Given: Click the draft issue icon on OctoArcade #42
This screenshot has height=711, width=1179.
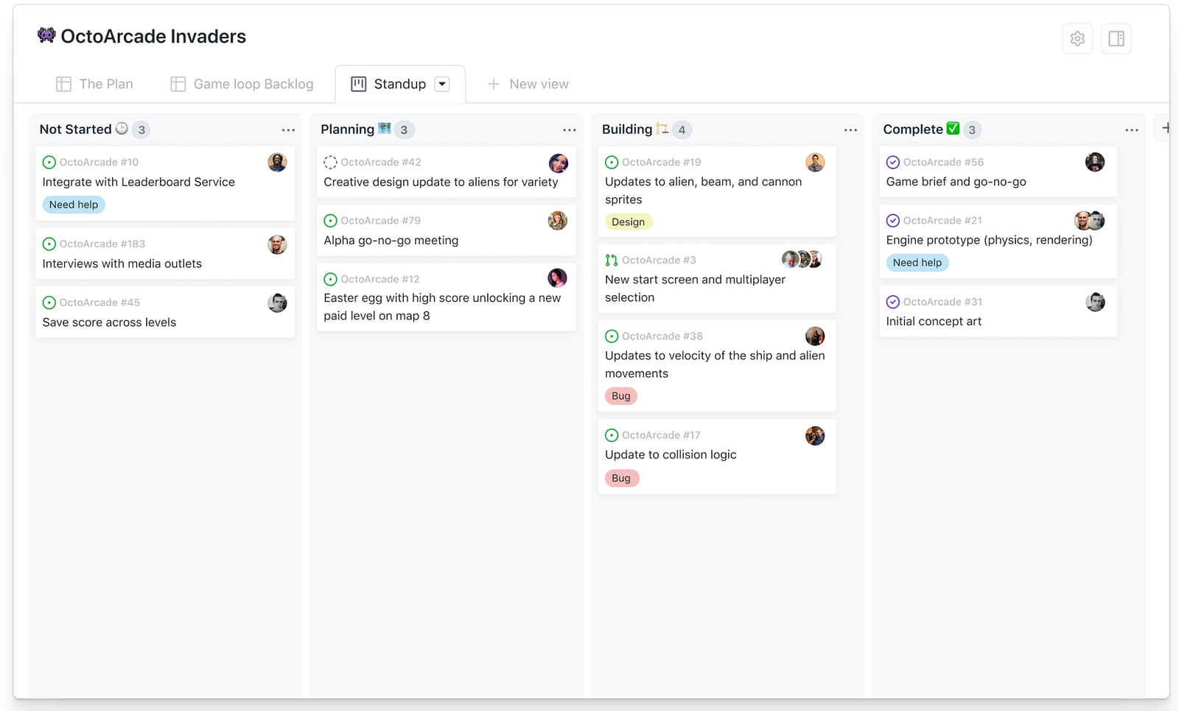Looking at the screenshot, I should pos(331,163).
